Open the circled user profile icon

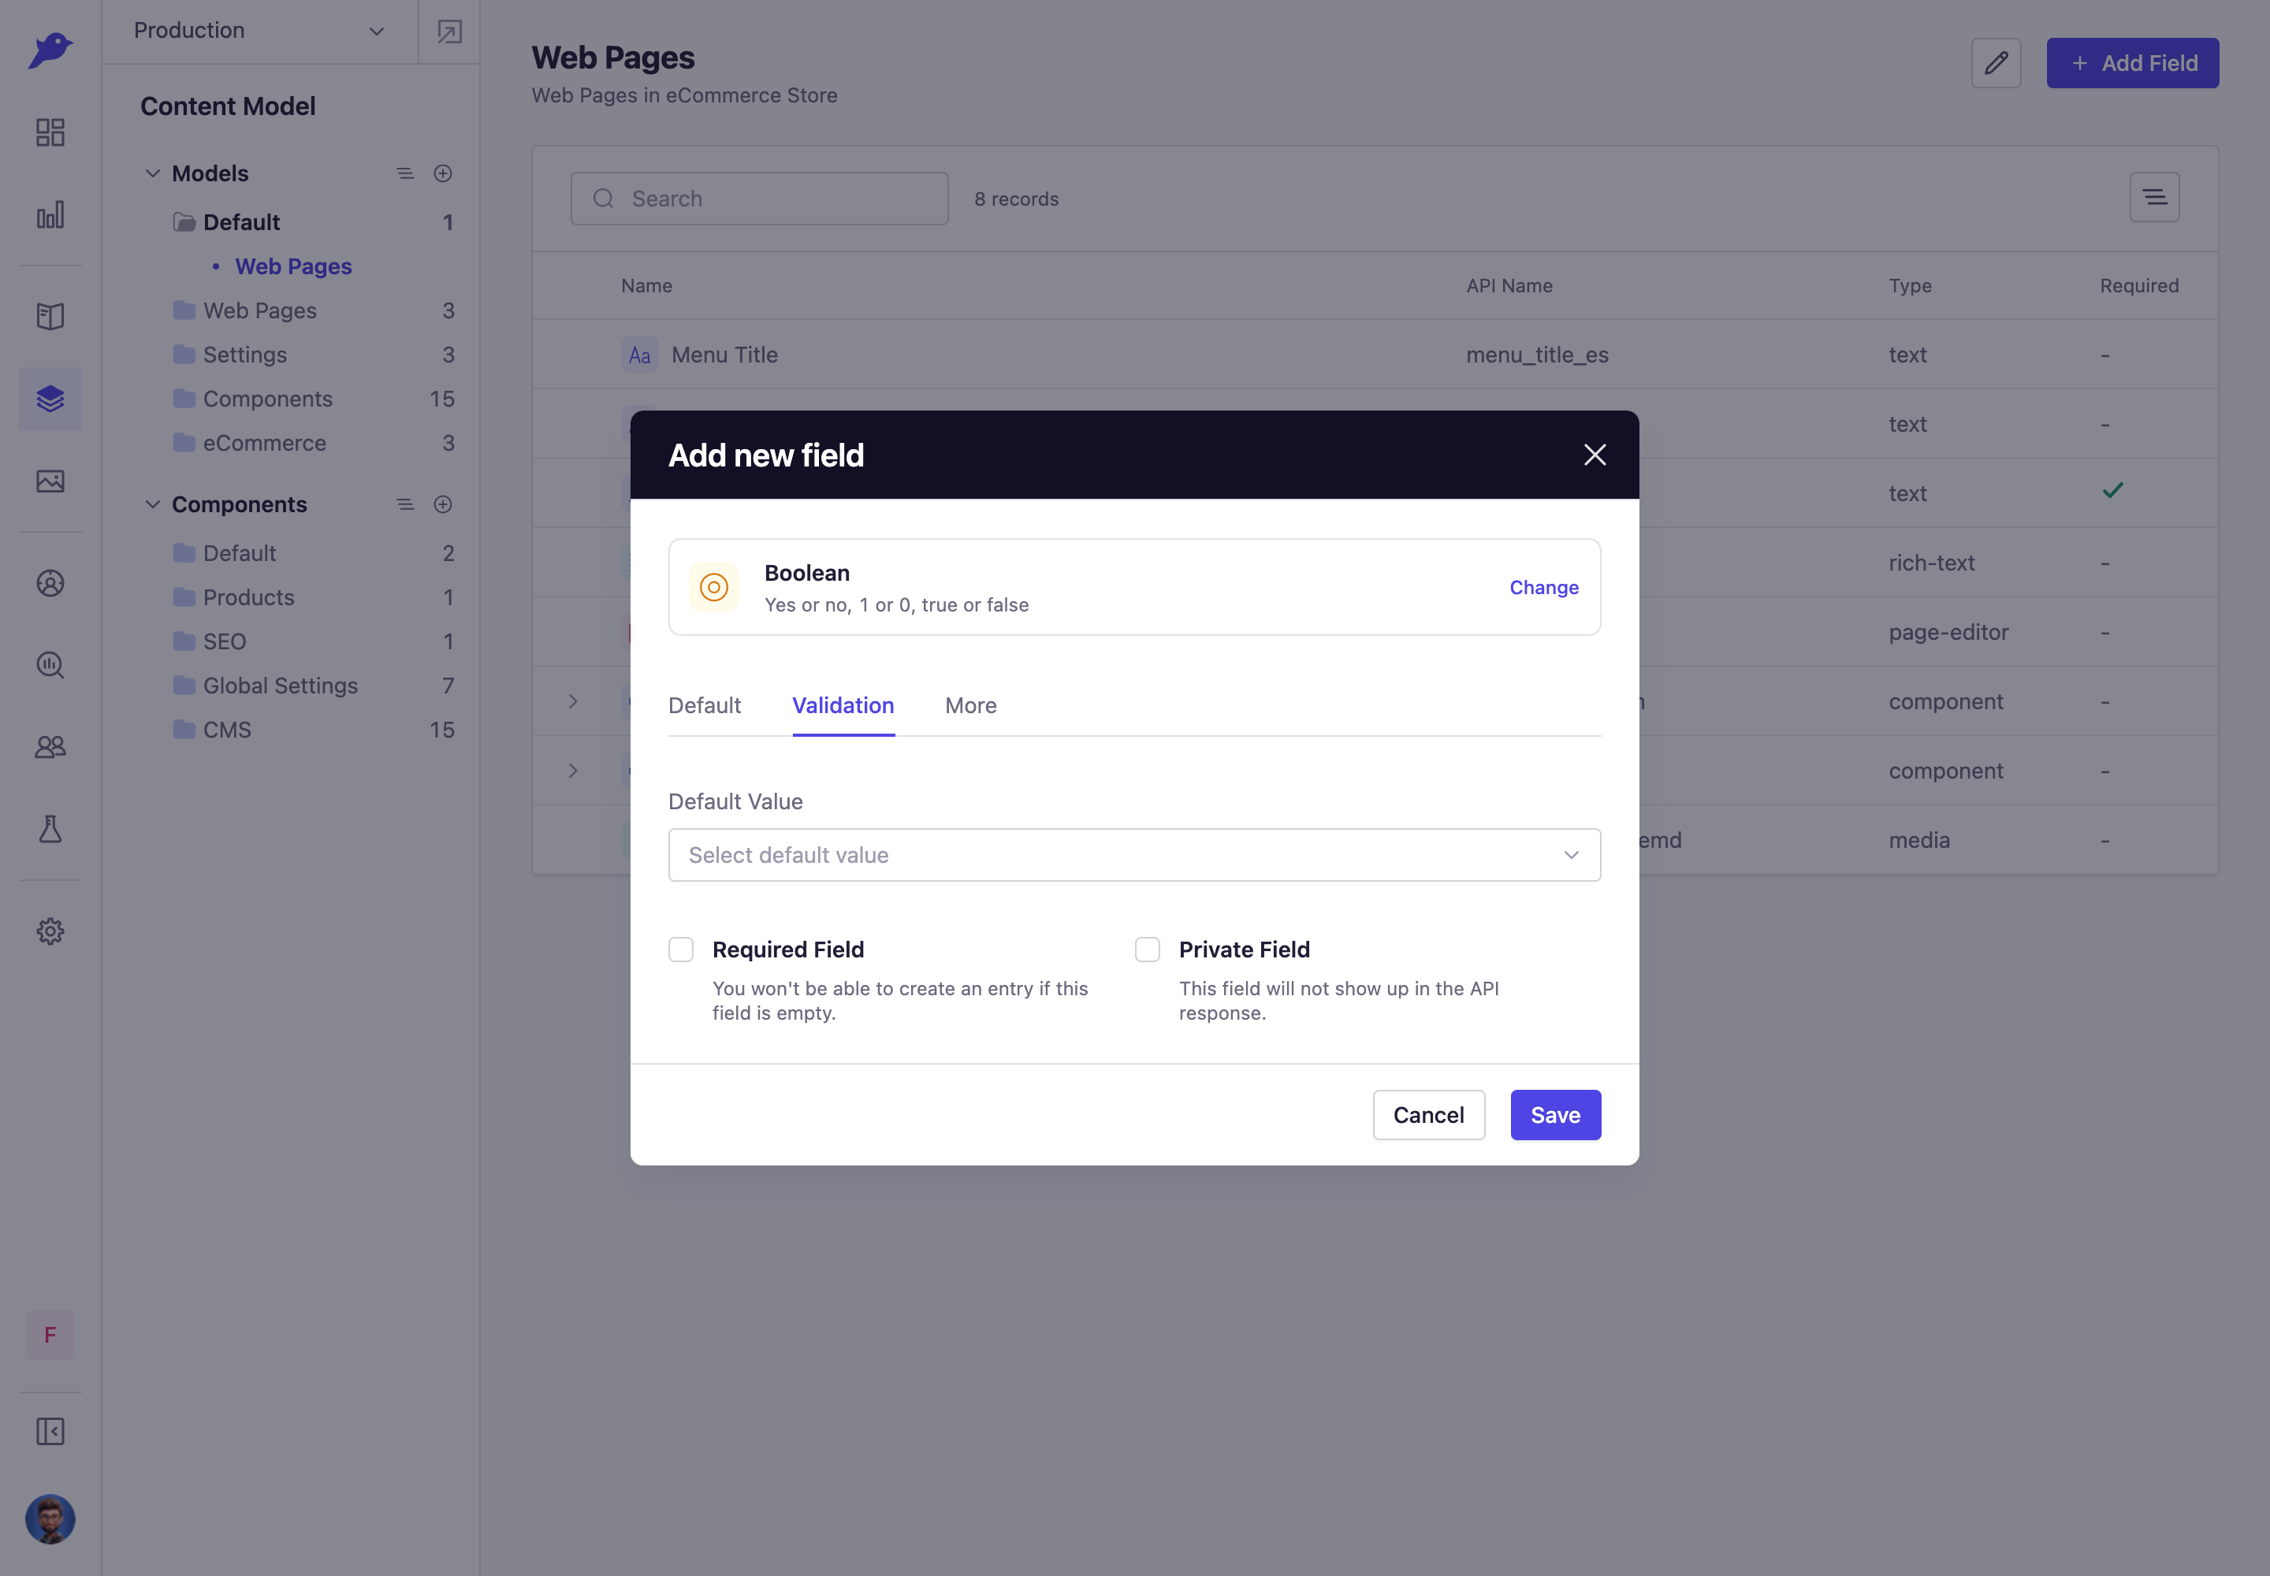coord(50,582)
